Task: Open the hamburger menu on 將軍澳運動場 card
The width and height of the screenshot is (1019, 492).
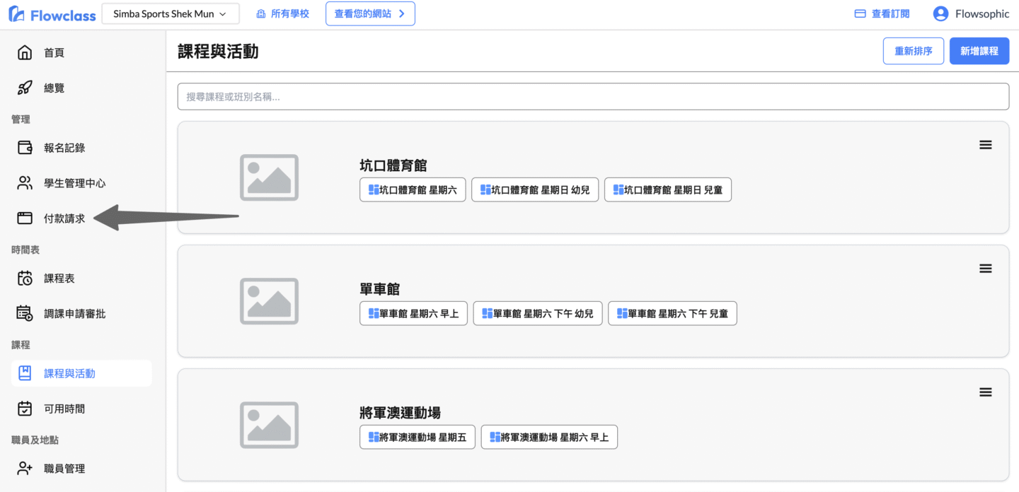Action: click(x=985, y=392)
